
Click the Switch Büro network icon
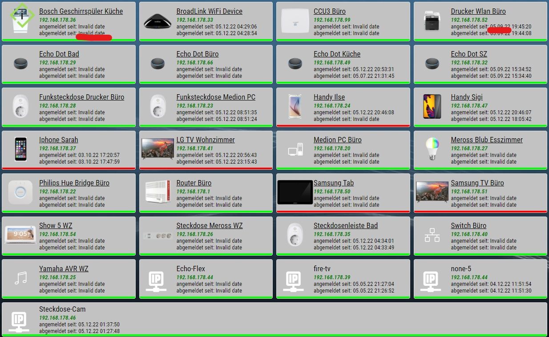point(432,235)
